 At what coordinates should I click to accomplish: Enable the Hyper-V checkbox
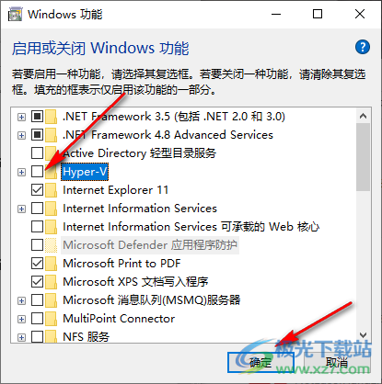(37, 172)
